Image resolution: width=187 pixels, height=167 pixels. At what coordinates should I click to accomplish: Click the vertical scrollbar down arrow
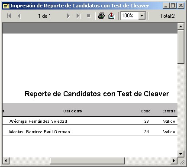tap(181, 154)
